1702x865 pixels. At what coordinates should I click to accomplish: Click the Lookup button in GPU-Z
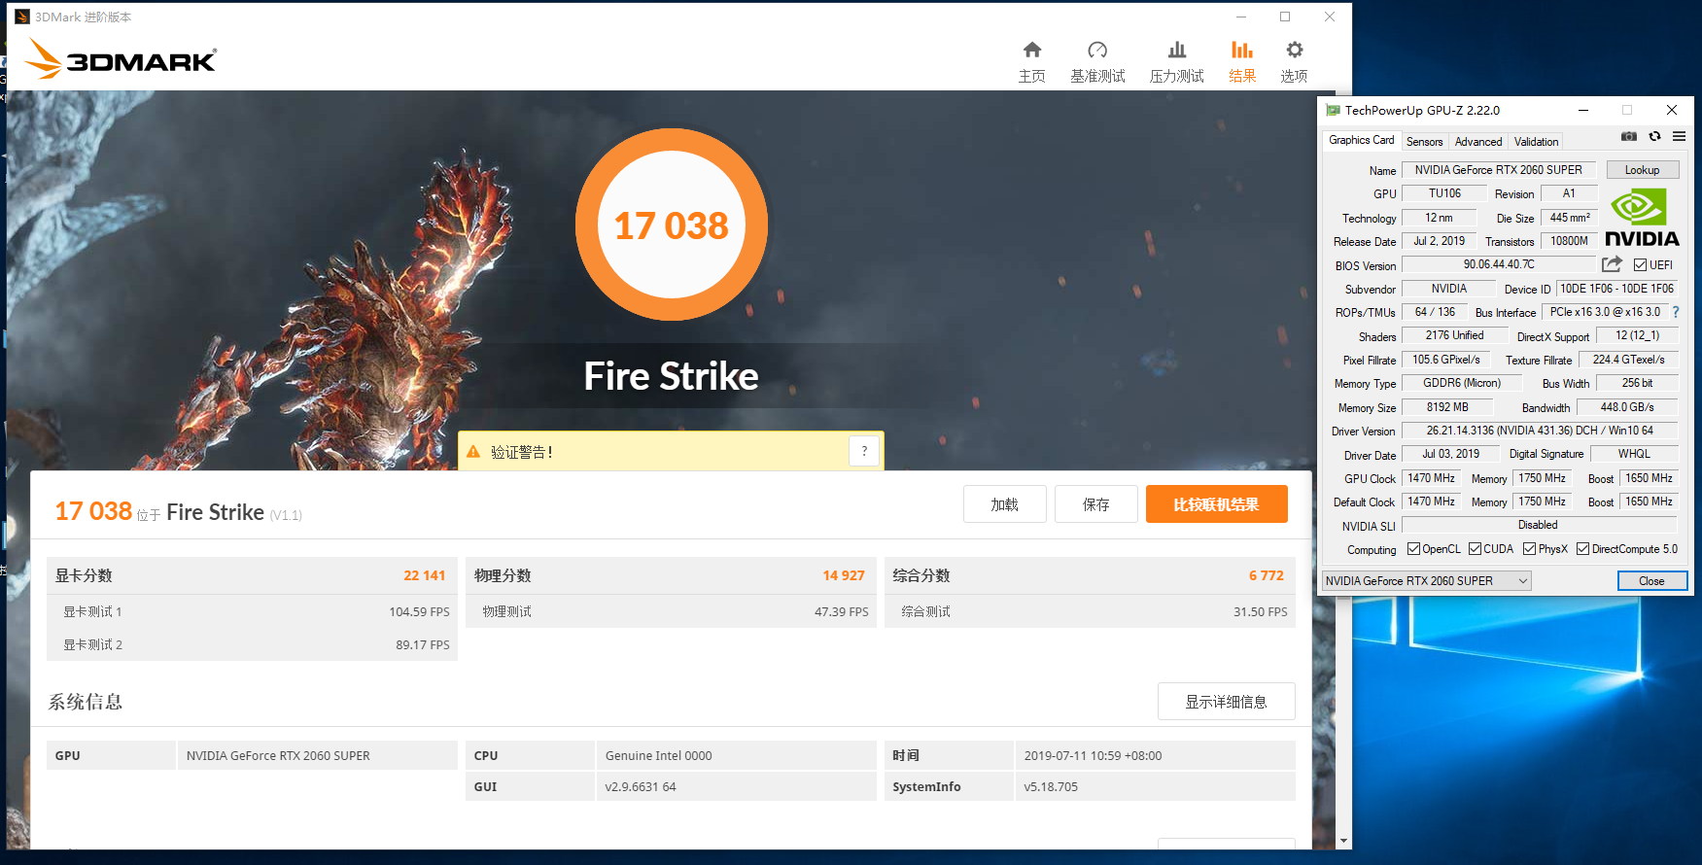pyautogui.click(x=1642, y=170)
